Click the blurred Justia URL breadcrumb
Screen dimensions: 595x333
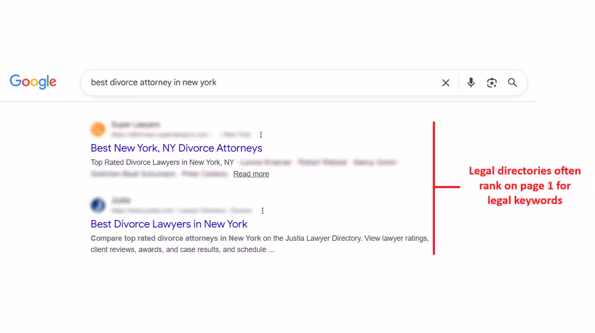(x=181, y=211)
